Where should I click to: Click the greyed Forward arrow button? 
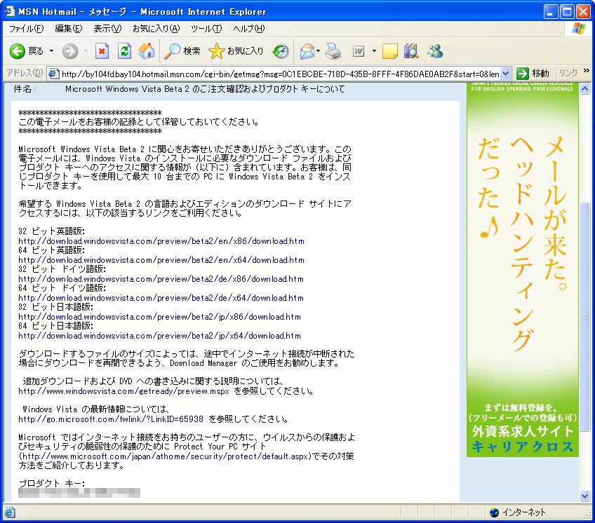[x=70, y=51]
